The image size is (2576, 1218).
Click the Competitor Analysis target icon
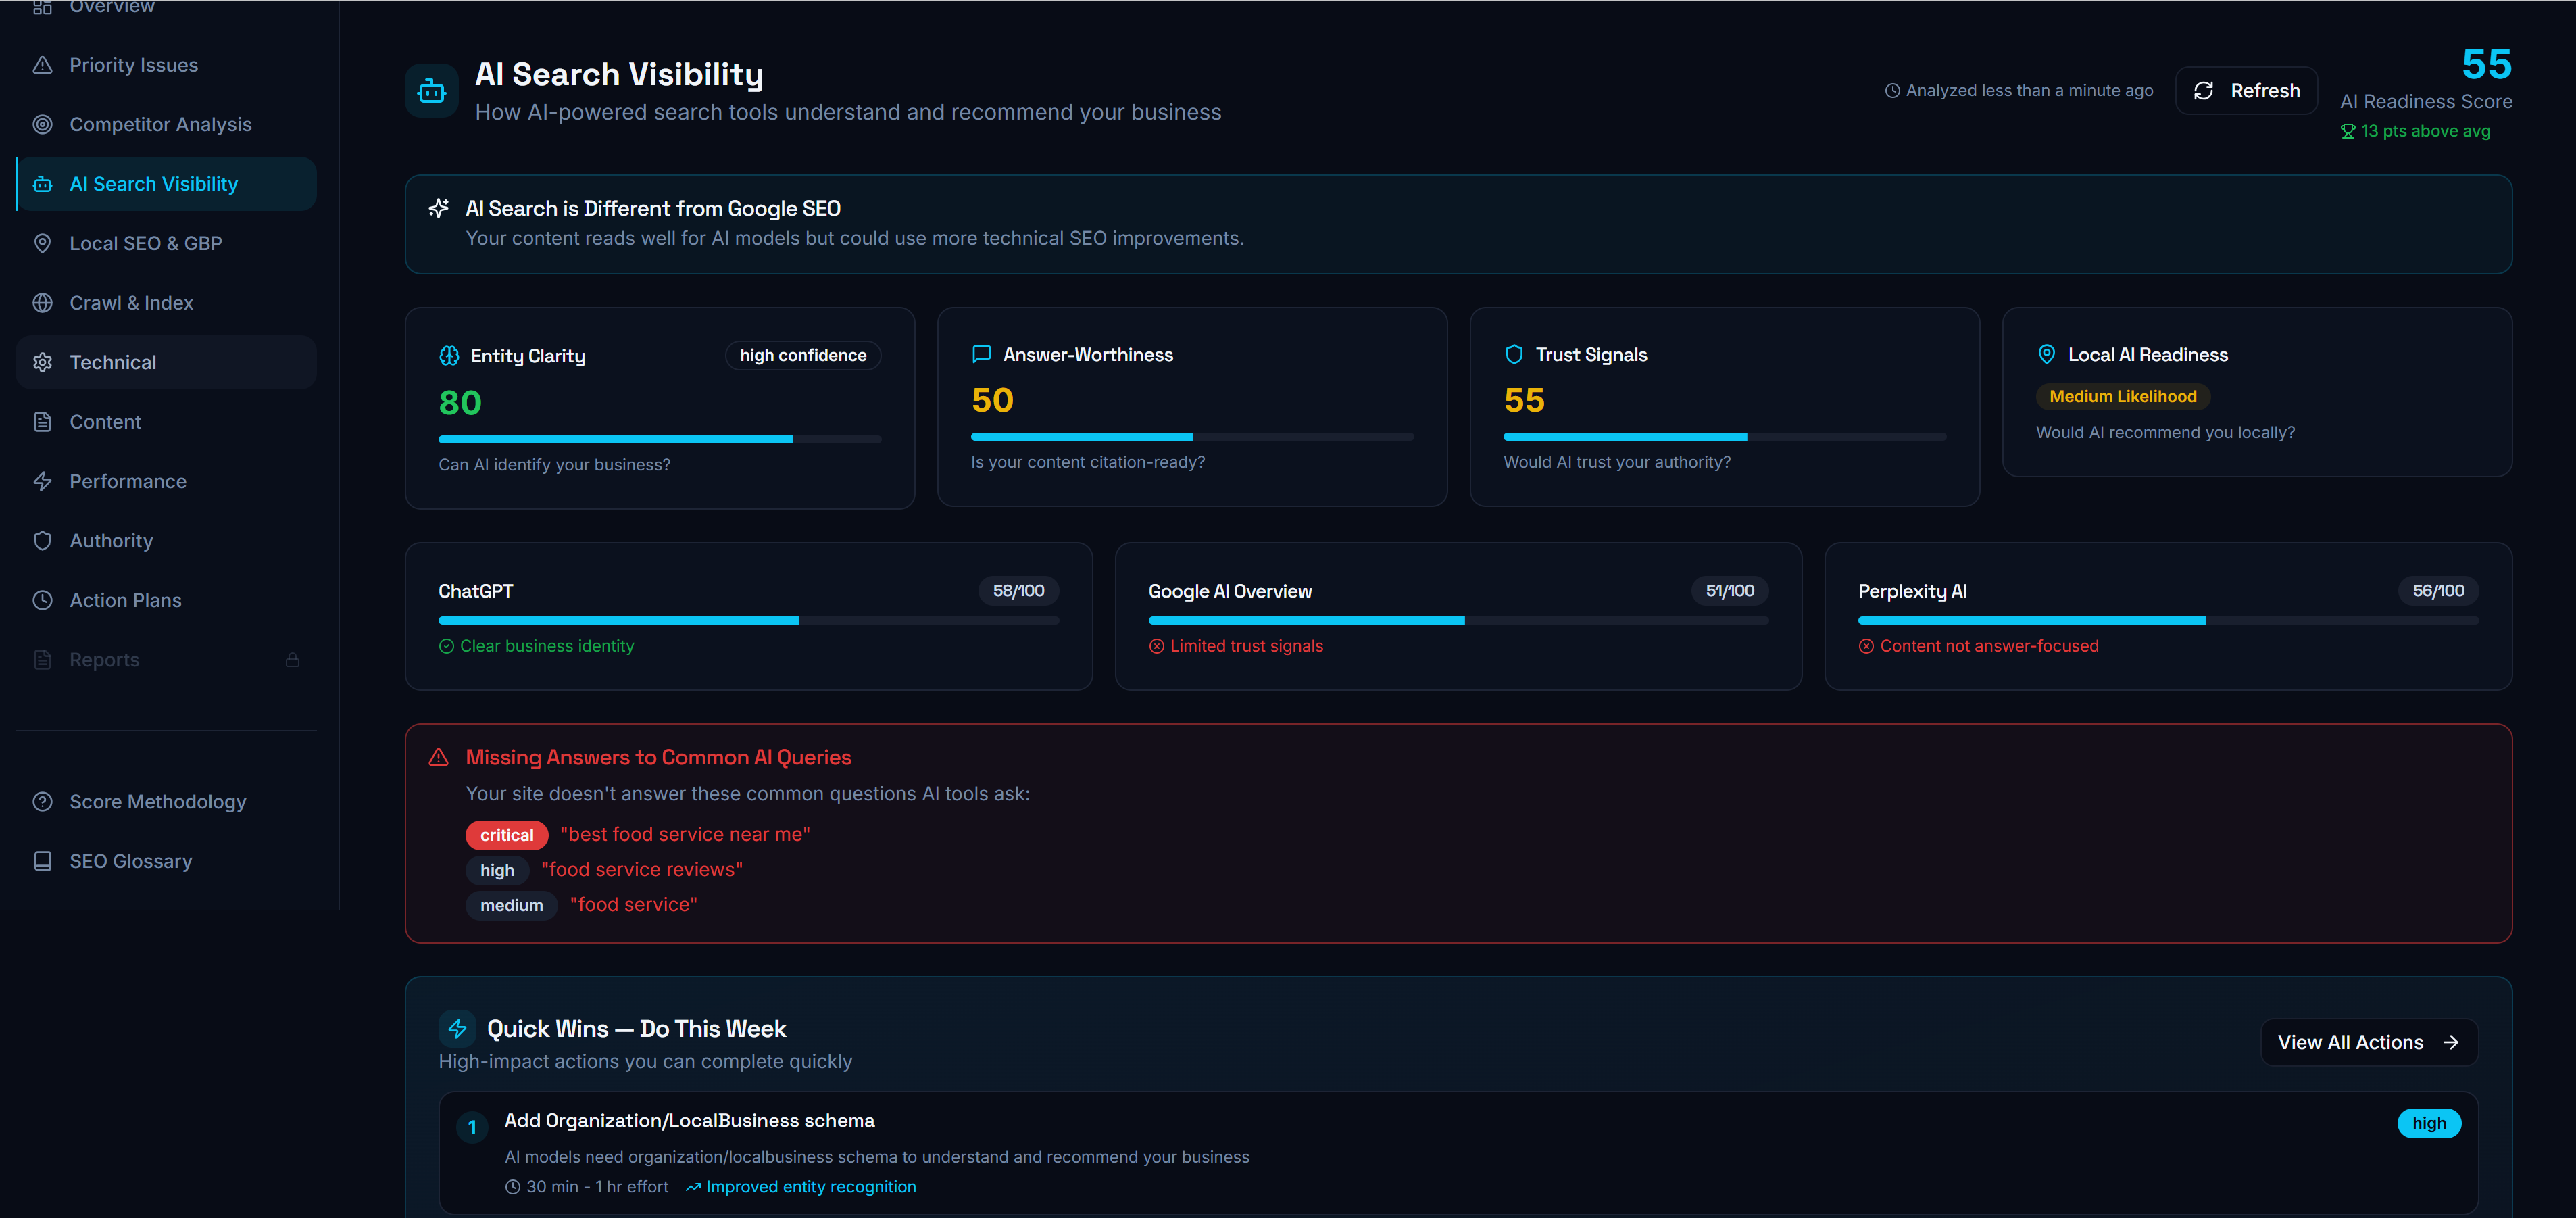(x=42, y=124)
